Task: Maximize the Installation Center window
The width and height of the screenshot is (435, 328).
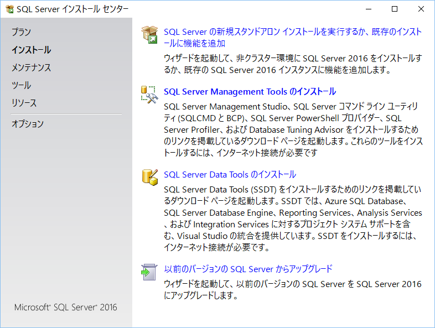Action: tap(395, 9)
